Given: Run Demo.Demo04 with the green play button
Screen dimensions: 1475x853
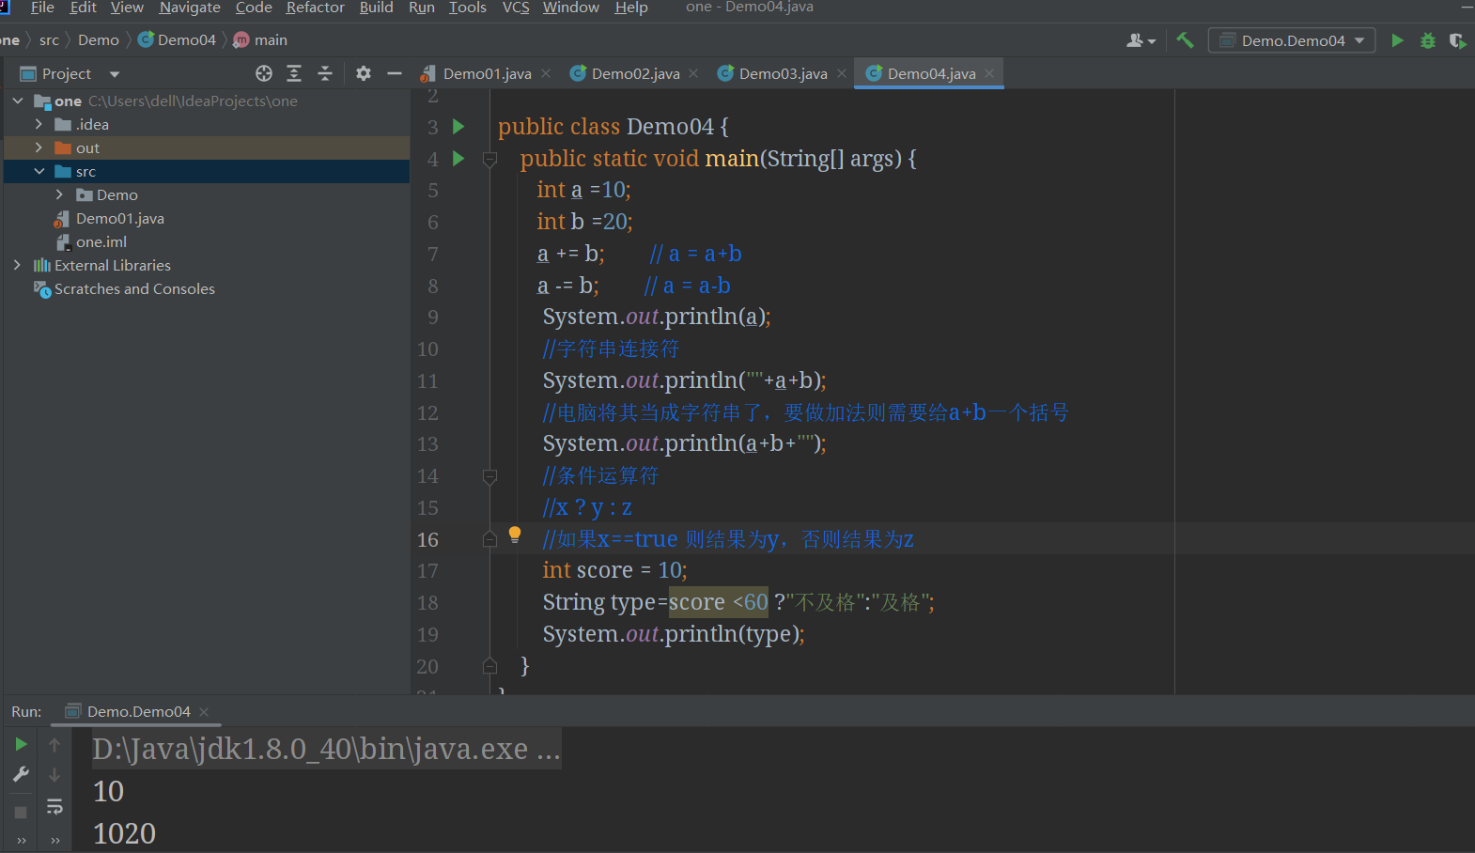Looking at the screenshot, I should 1397,40.
